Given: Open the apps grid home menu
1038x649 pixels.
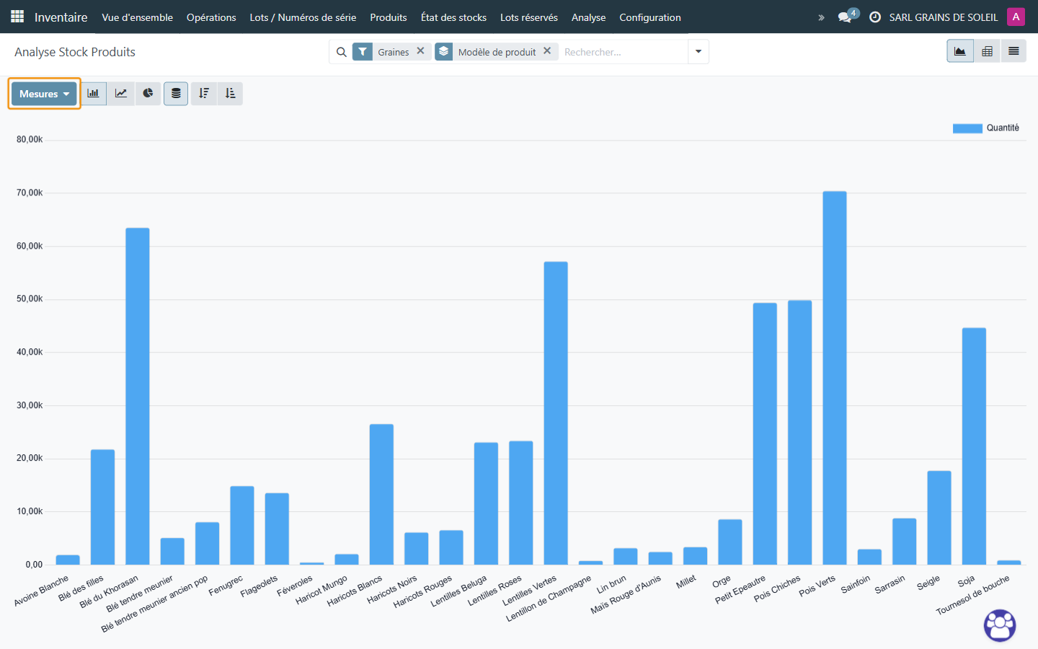Looking at the screenshot, I should click(17, 17).
